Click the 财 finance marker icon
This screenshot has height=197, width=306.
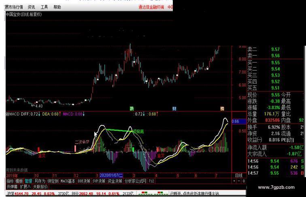[x=174, y=108]
